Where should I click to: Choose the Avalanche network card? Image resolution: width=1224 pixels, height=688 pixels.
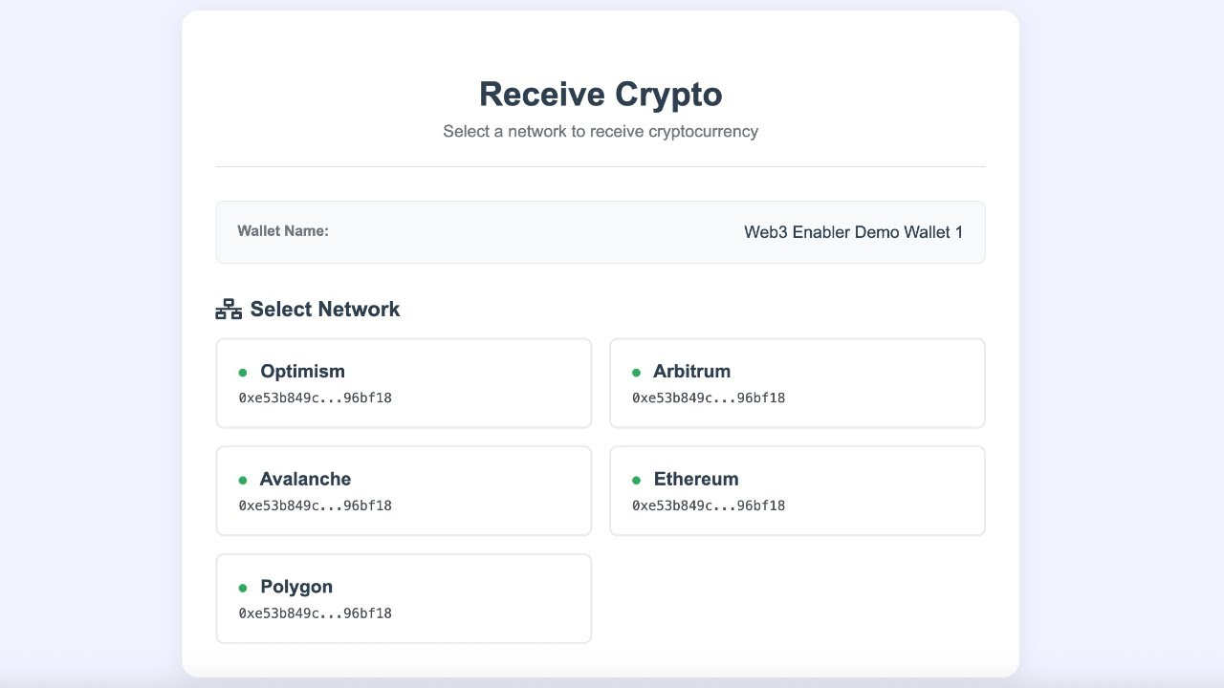coord(404,491)
